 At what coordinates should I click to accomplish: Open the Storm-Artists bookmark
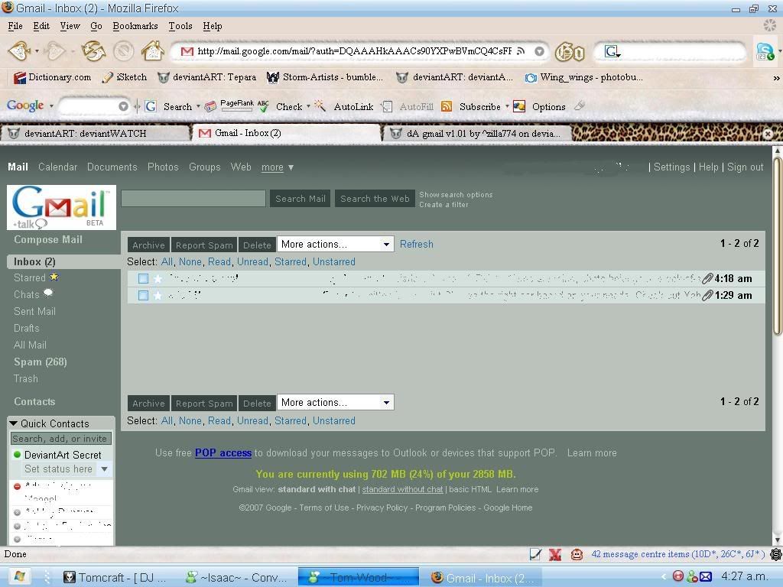[x=325, y=77]
